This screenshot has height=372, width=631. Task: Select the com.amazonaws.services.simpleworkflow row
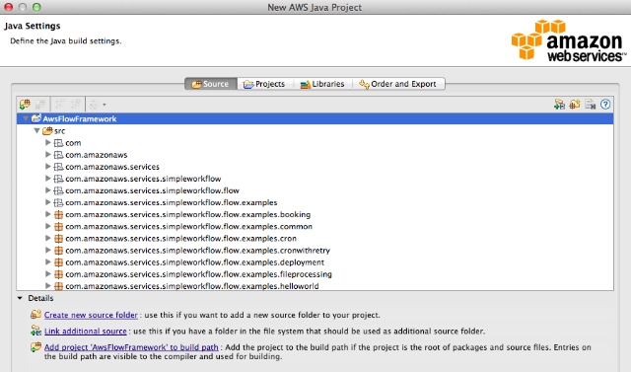[x=315, y=179]
